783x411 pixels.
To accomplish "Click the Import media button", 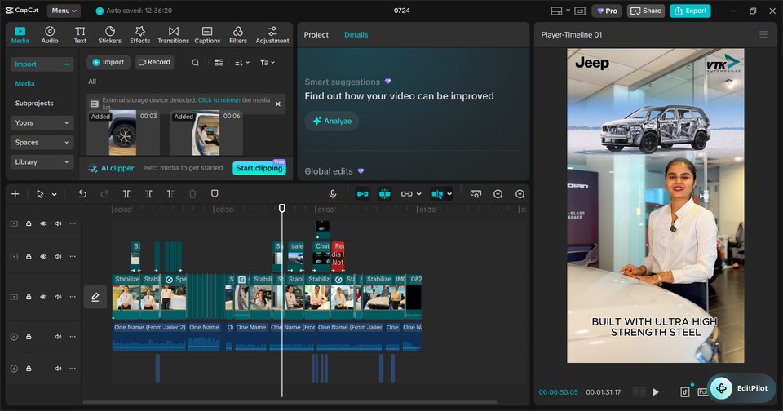I will [108, 63].
